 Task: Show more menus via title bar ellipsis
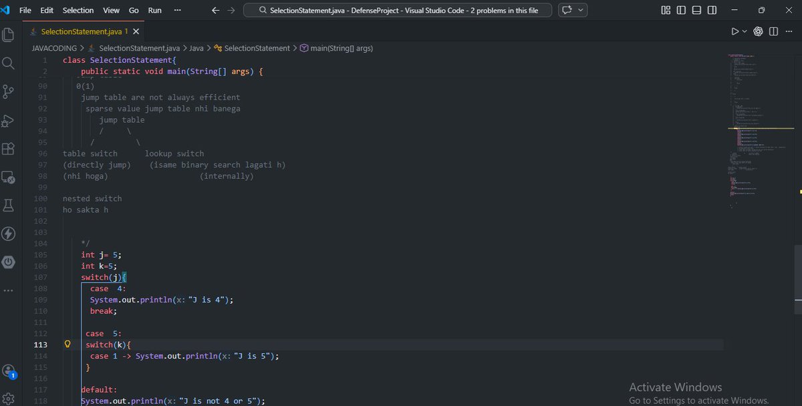pos(177,10)
